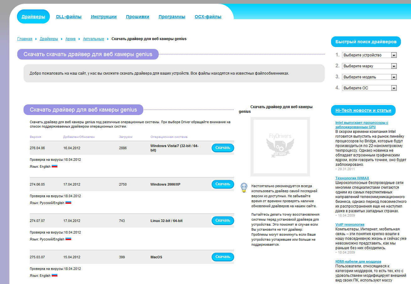Click the flag icon for MacOS version 275.03.07
The width and height of the screenshot is (411, 284).
click(55, 275)
